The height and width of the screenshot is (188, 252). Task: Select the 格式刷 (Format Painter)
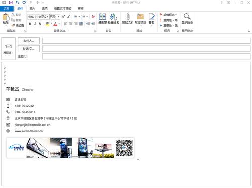tap(18, 25)
